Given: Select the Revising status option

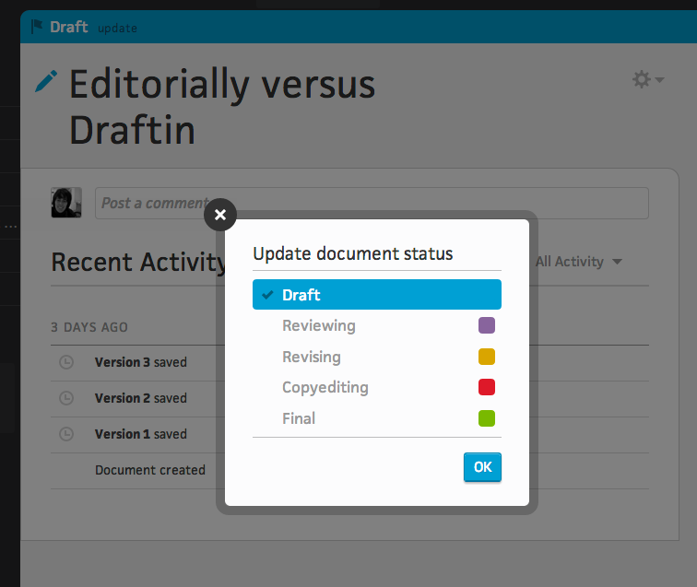Looking at the screenshot, I should tap(377, 357).
